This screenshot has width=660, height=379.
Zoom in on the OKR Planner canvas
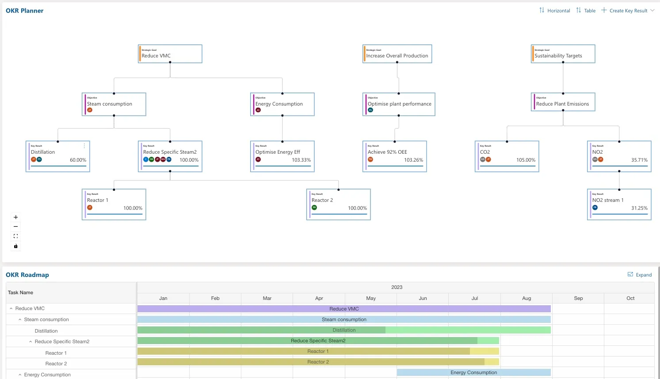pos(16,217)
